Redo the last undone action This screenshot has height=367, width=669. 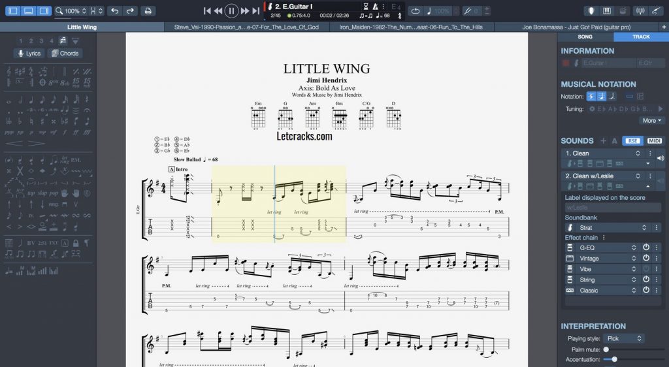coord(130,10)
